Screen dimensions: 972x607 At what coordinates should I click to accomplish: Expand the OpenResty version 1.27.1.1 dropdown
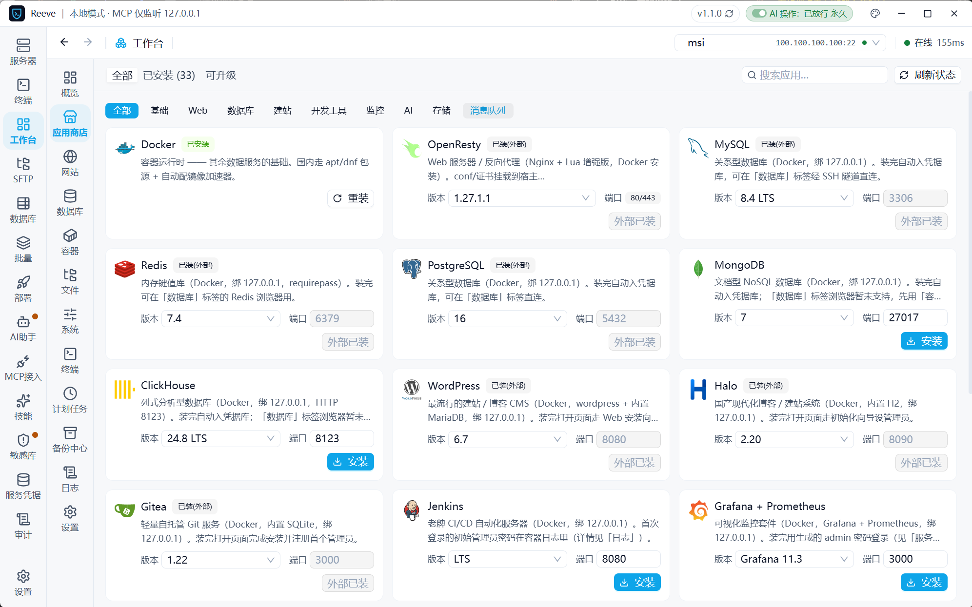pos(521,198)
